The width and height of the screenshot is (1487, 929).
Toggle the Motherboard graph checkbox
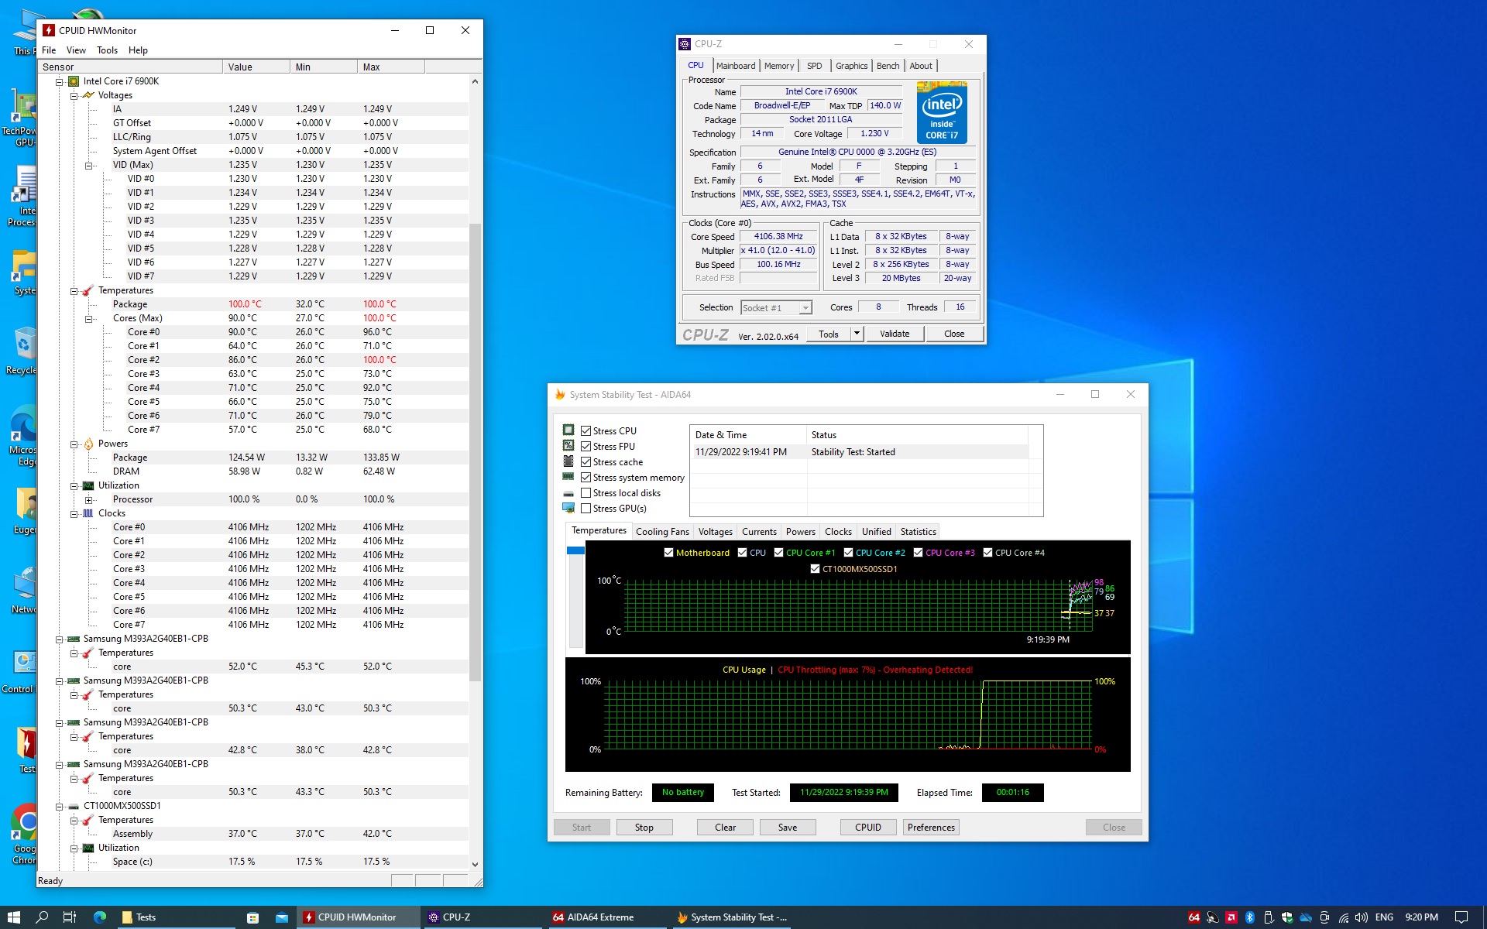click(668, 553)
